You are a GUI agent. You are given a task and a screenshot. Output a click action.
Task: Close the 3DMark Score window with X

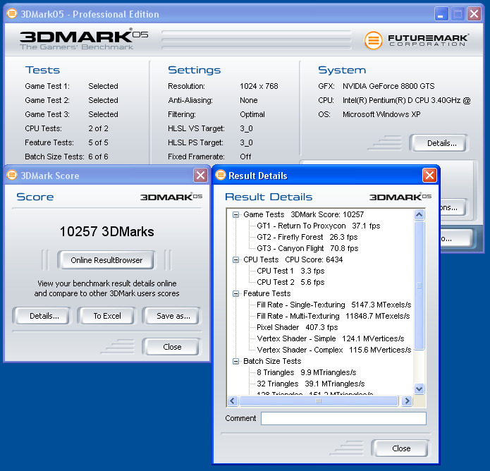point(200,176)
